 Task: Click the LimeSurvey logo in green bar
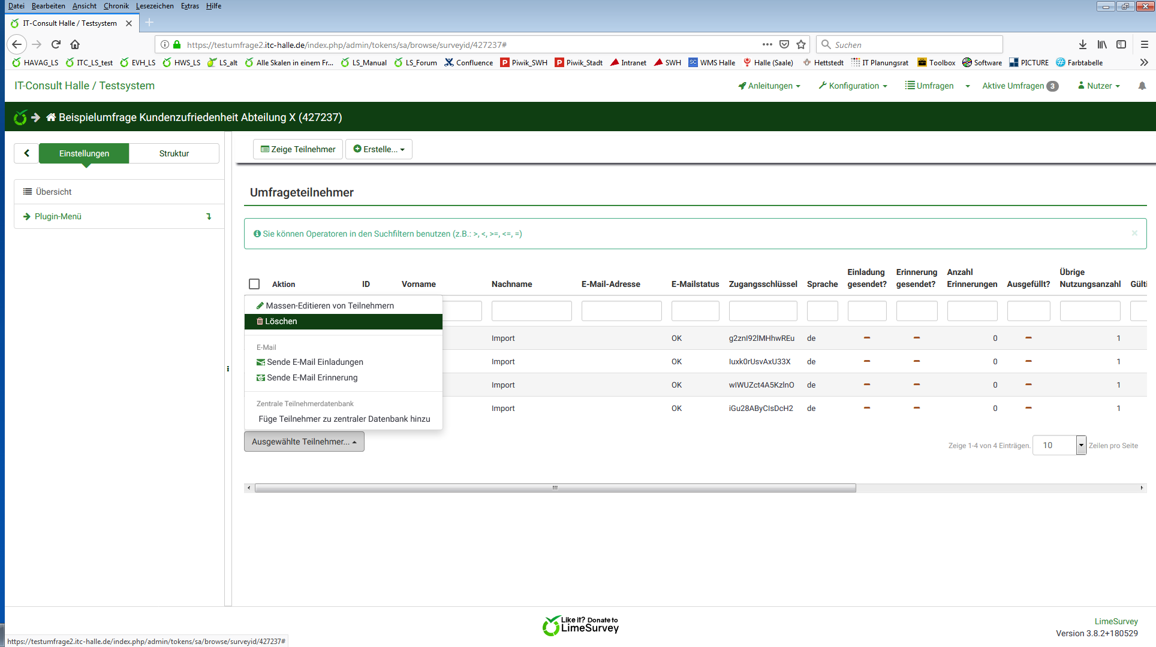pyautogui.click(x=20, y=117)
